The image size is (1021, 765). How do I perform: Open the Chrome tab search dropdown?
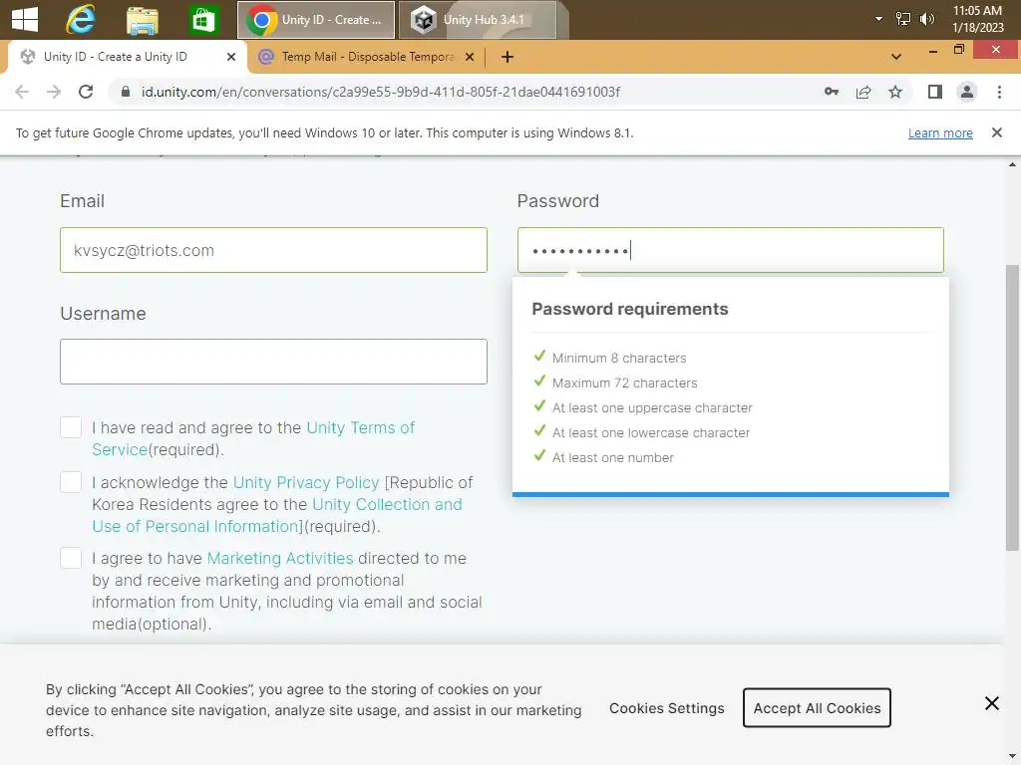click(x=896, y=57)
